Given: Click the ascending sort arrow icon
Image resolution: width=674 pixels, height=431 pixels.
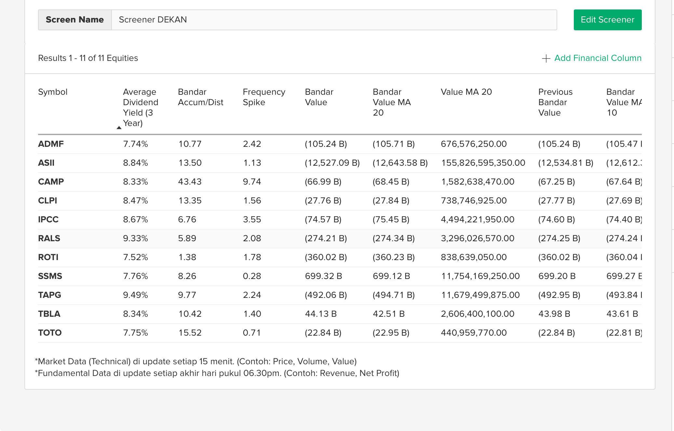Looking at the screenshot, I should pos(119,128).
